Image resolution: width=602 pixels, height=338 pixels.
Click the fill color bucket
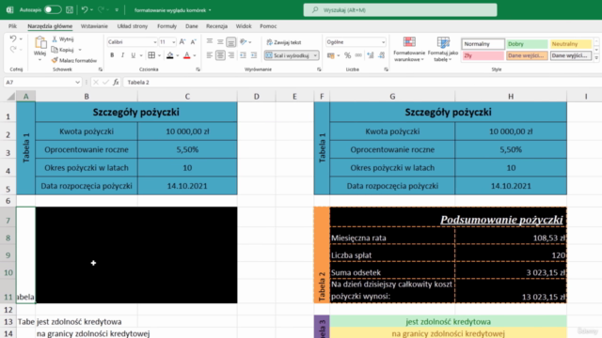(x=170, y=55)
